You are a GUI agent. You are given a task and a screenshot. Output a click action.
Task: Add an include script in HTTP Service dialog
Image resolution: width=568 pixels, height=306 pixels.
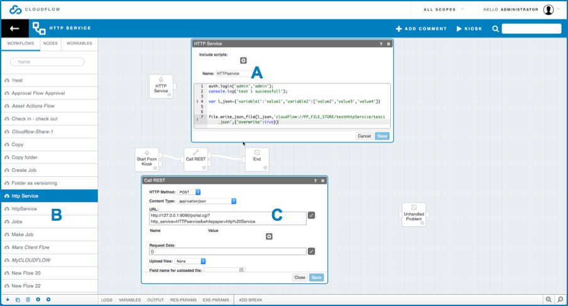243,60
